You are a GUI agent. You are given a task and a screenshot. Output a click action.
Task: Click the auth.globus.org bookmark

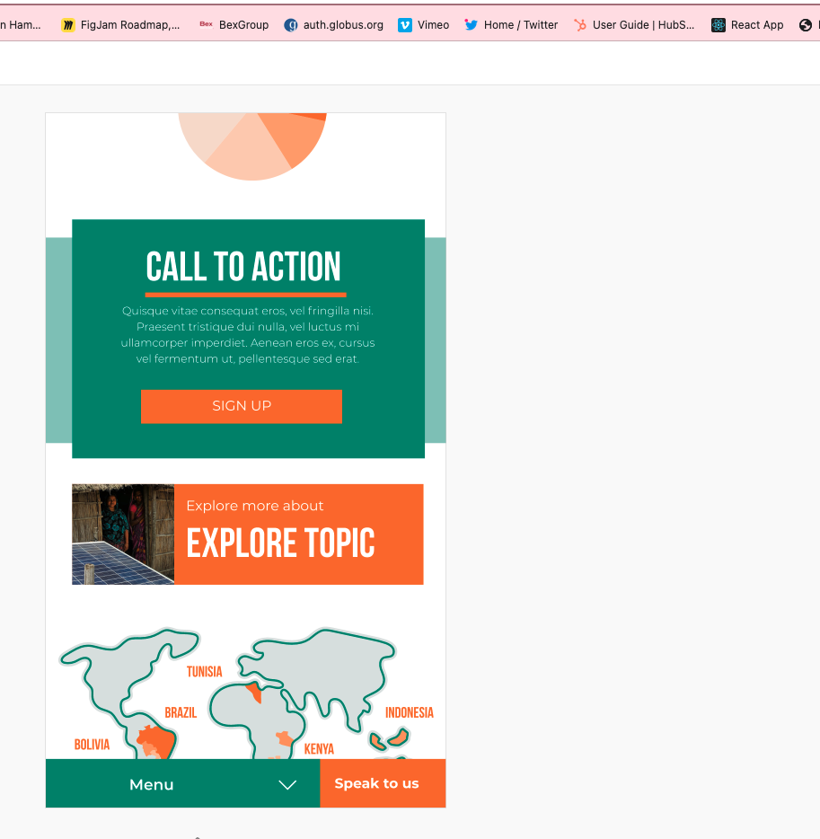coord(333,25)
